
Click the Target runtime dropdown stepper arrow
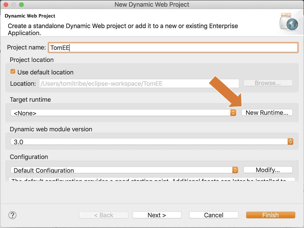pos(233,113)
